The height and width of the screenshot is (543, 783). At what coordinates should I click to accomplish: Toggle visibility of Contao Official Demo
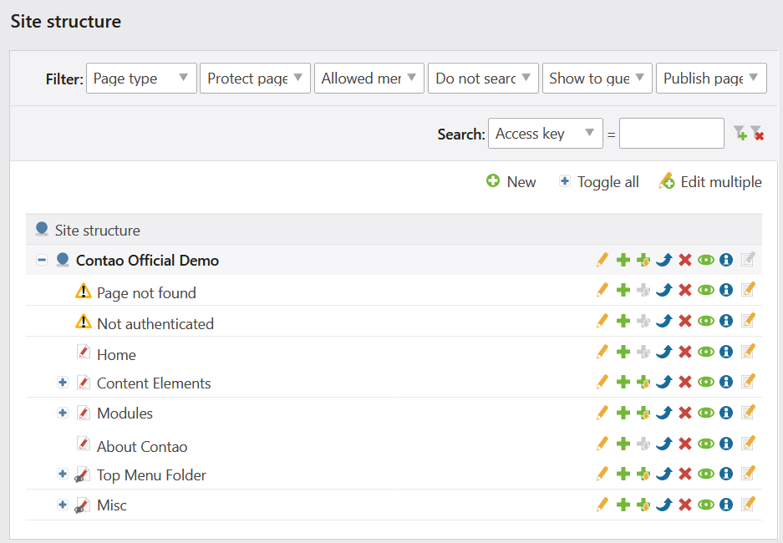[x=705, y=260]
